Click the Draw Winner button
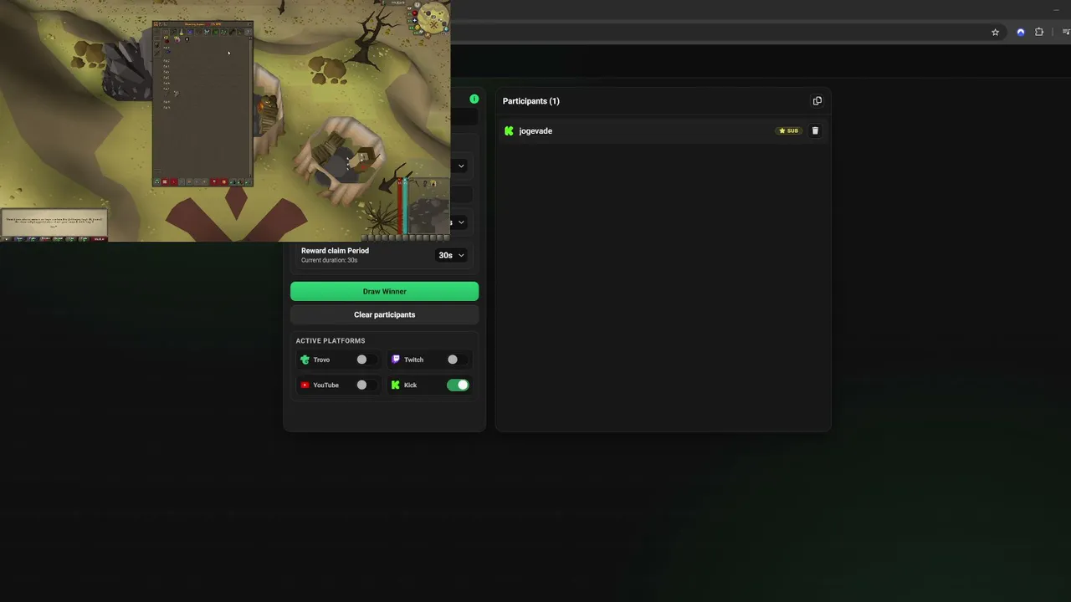1071x602 pixels. (385, 291)
